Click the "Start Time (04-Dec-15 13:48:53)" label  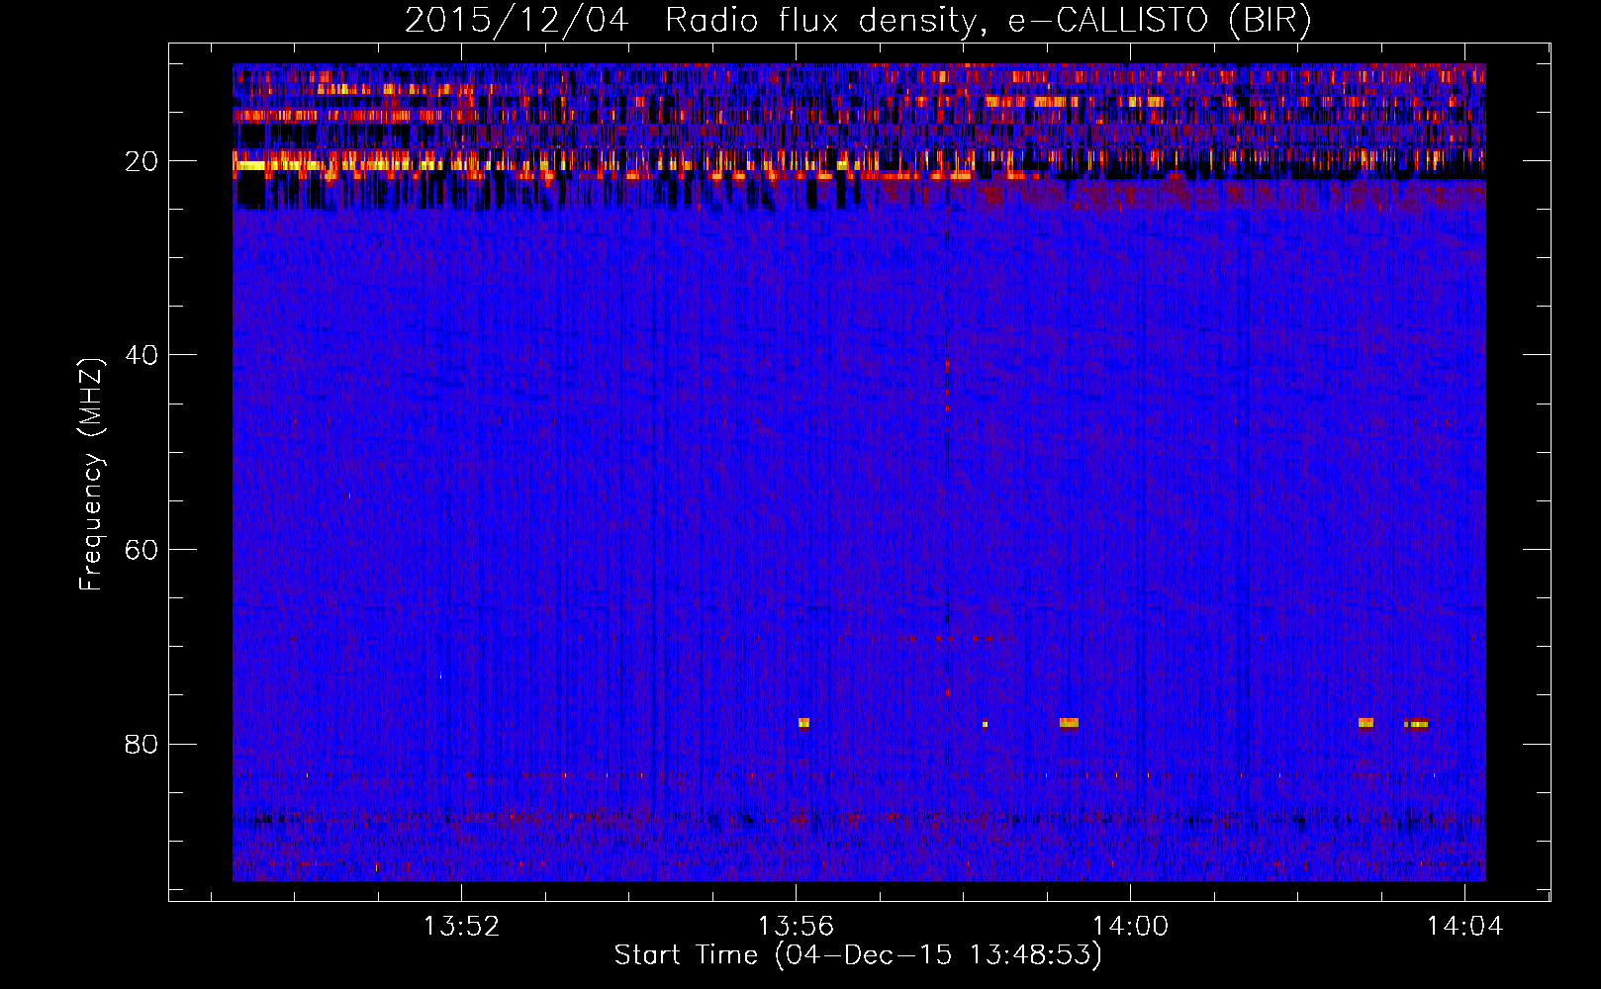[x=858, y=955]
